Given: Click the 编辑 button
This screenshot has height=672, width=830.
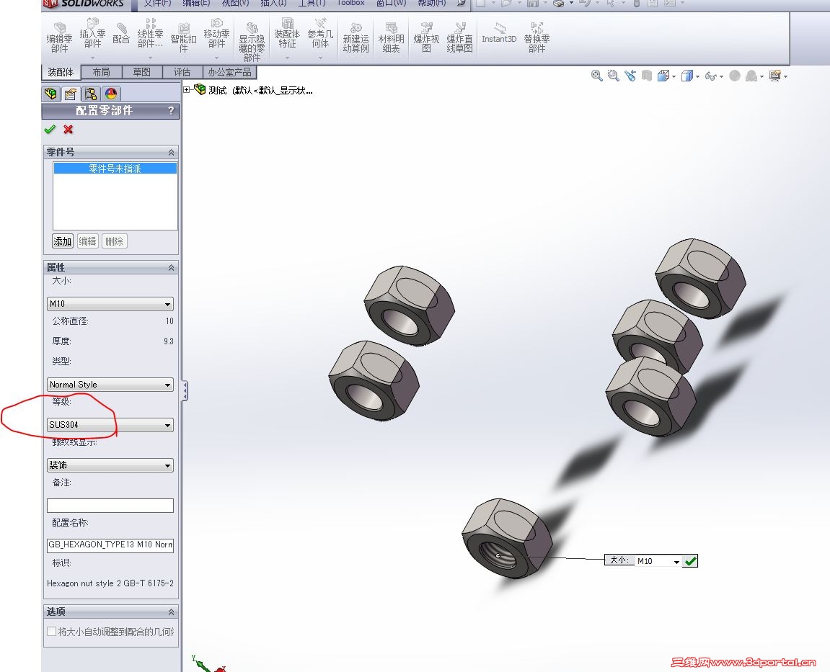Looking at the screenshot, I should tap(87, 241).
